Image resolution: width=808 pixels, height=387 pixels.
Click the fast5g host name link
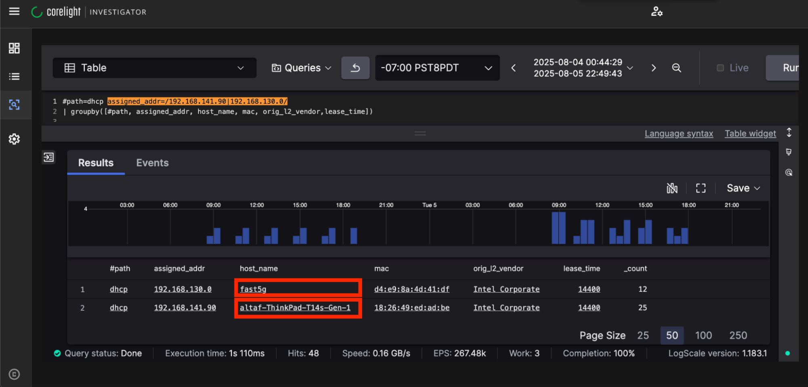(253, 289)
